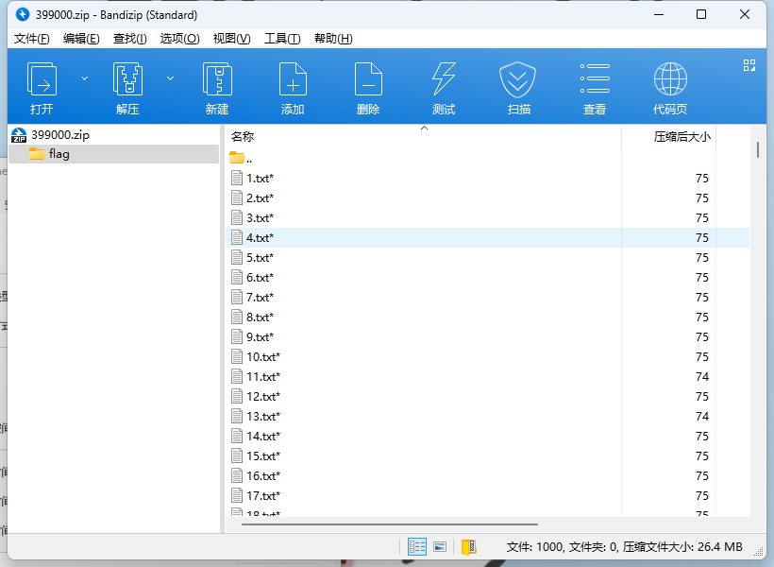The image size is (774, 567).
Task: Minimize the Bandizip window
Action: (x=659, y=14)
